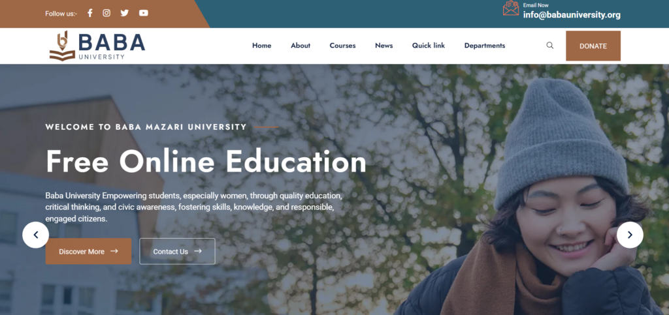Open the Instagram social icon
Screen dimensions: 669x315
point(106,13)
